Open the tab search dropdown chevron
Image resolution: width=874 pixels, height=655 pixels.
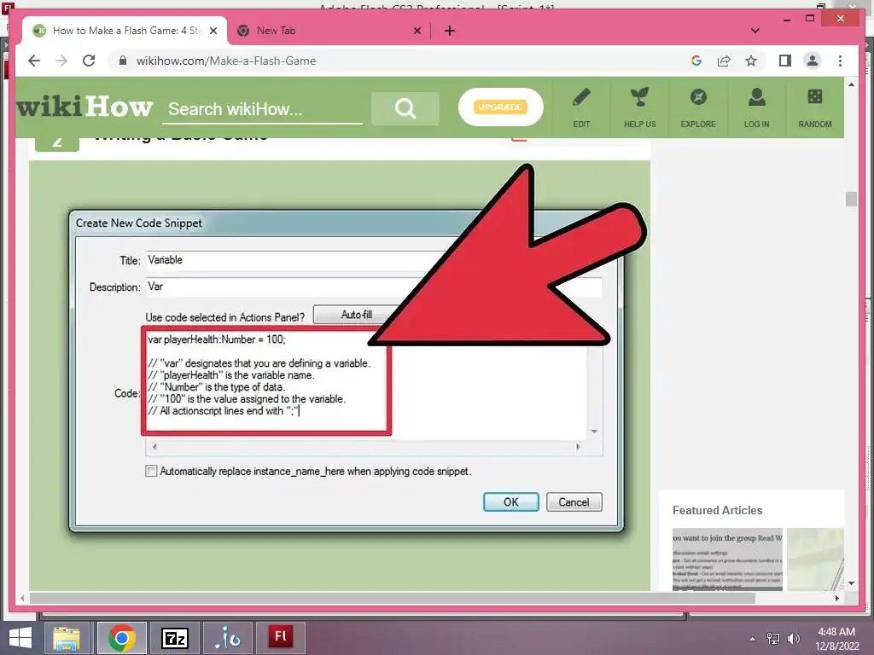coord(755,31)
